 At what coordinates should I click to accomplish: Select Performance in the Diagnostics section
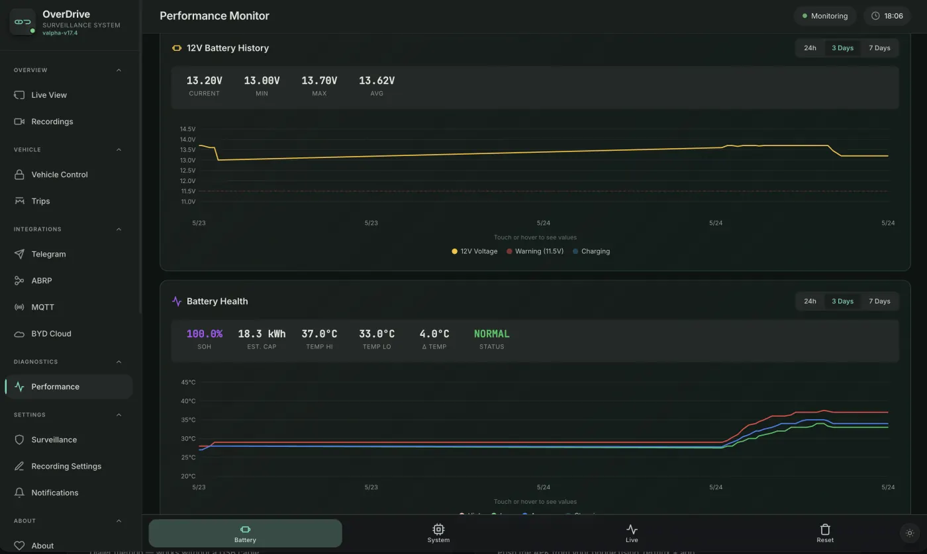coord(69,387)
